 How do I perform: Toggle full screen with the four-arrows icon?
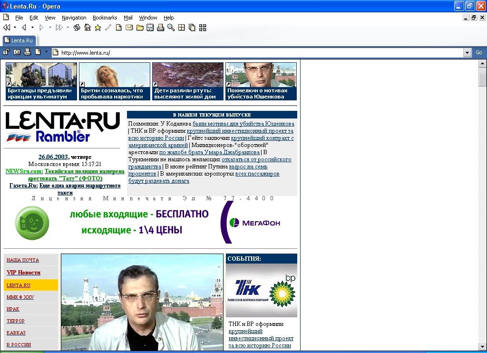click(203, 28)
